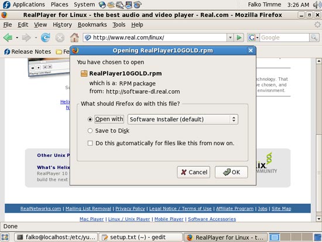Click the RPM package file icon
Viewport: 322px width, 242px height.
coord(84,73)
